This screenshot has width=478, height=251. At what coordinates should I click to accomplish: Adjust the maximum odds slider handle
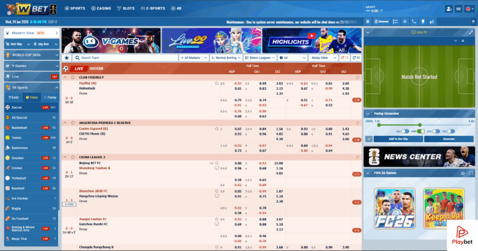[420, 125]
